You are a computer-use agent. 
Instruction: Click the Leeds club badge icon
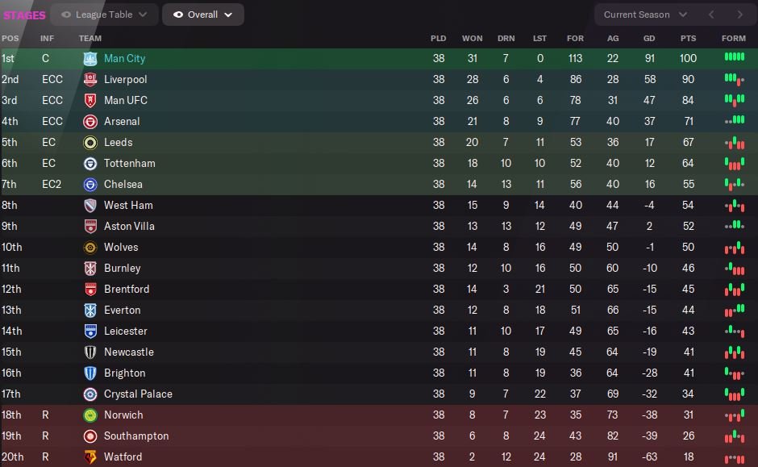(x=90, y=143)
